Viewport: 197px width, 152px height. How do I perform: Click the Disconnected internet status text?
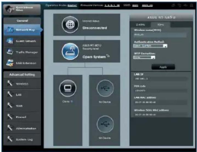point(95,28)
